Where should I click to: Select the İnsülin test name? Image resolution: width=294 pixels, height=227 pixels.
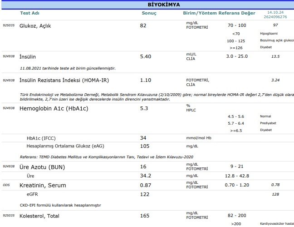click(28, 57)
